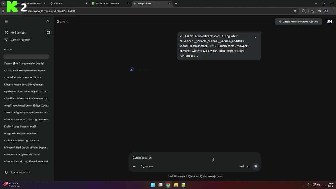This screenshot has height=189, width=336.
Task: Open Task View on the taskbar
Action: 160,185
